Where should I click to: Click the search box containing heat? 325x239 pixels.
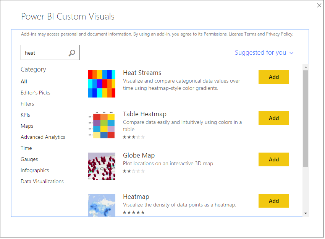coord(50,52)
